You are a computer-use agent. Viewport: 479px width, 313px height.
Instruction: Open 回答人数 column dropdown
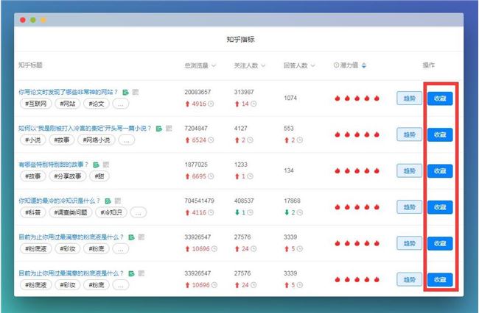click(x=312, y=65)
